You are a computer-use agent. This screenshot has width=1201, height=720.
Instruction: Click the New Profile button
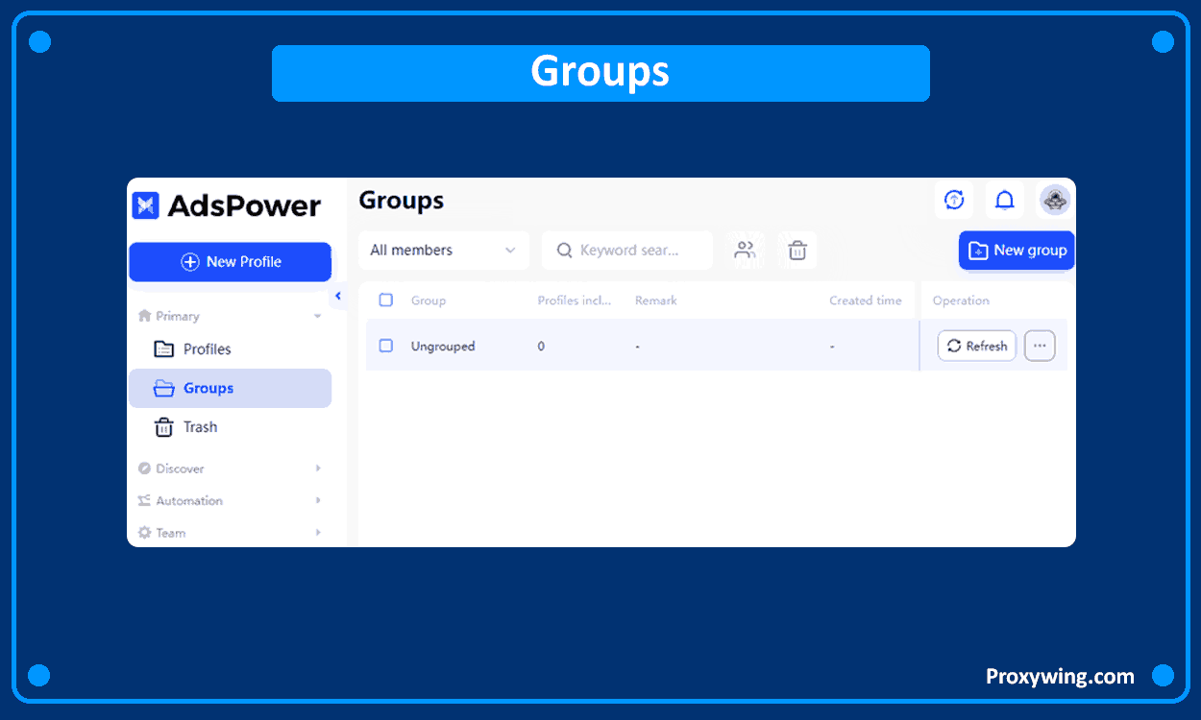(x=231, y=262)
